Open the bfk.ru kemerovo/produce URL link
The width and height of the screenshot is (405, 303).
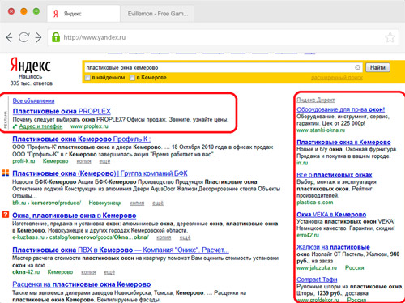pos(47,203)
